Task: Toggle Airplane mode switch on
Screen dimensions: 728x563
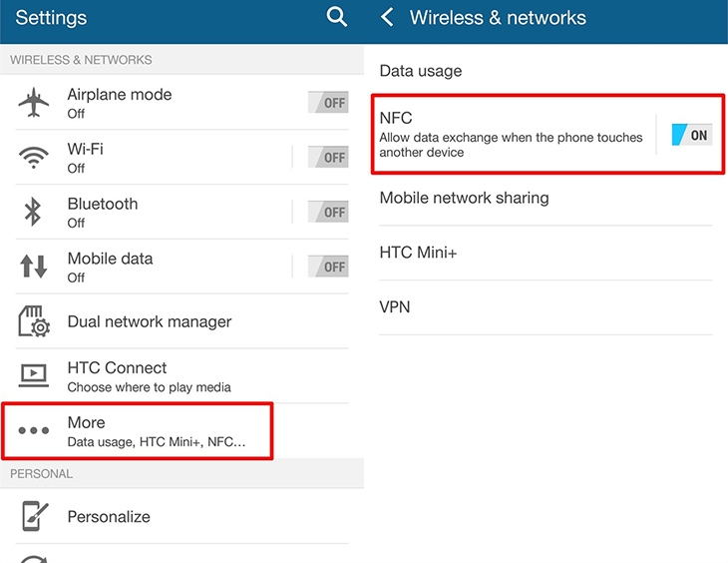Action: tap(328, 102)
